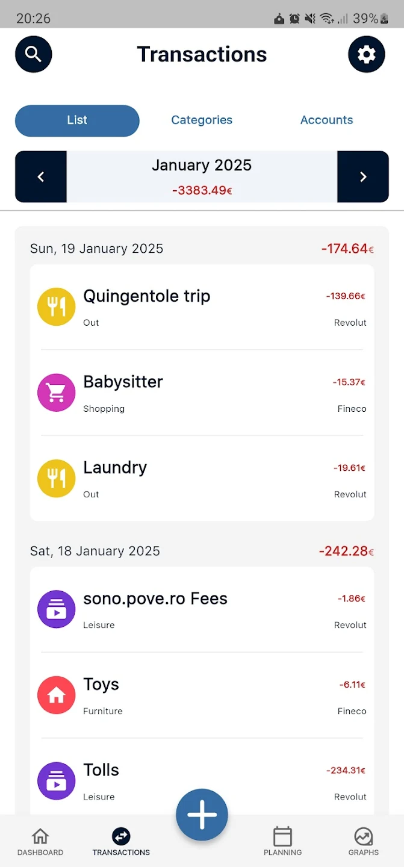Tap the Laundry fork-knife icon
This screenshot has height=867, width=404.
point(57,478)
